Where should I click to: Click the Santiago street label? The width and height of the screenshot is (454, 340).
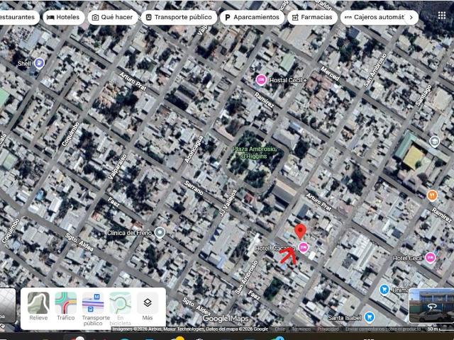click(x=423, y=95)
